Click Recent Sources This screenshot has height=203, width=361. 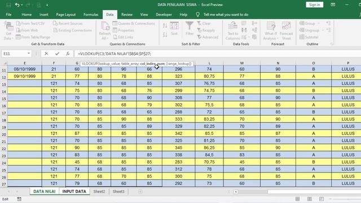(x=68, y=24)
